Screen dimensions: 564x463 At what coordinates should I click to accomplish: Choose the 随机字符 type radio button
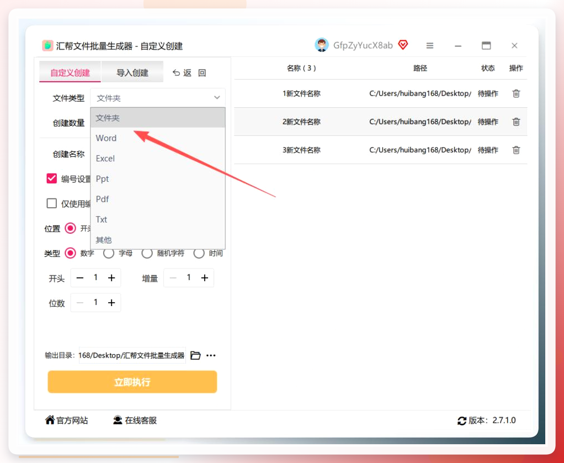147,253
